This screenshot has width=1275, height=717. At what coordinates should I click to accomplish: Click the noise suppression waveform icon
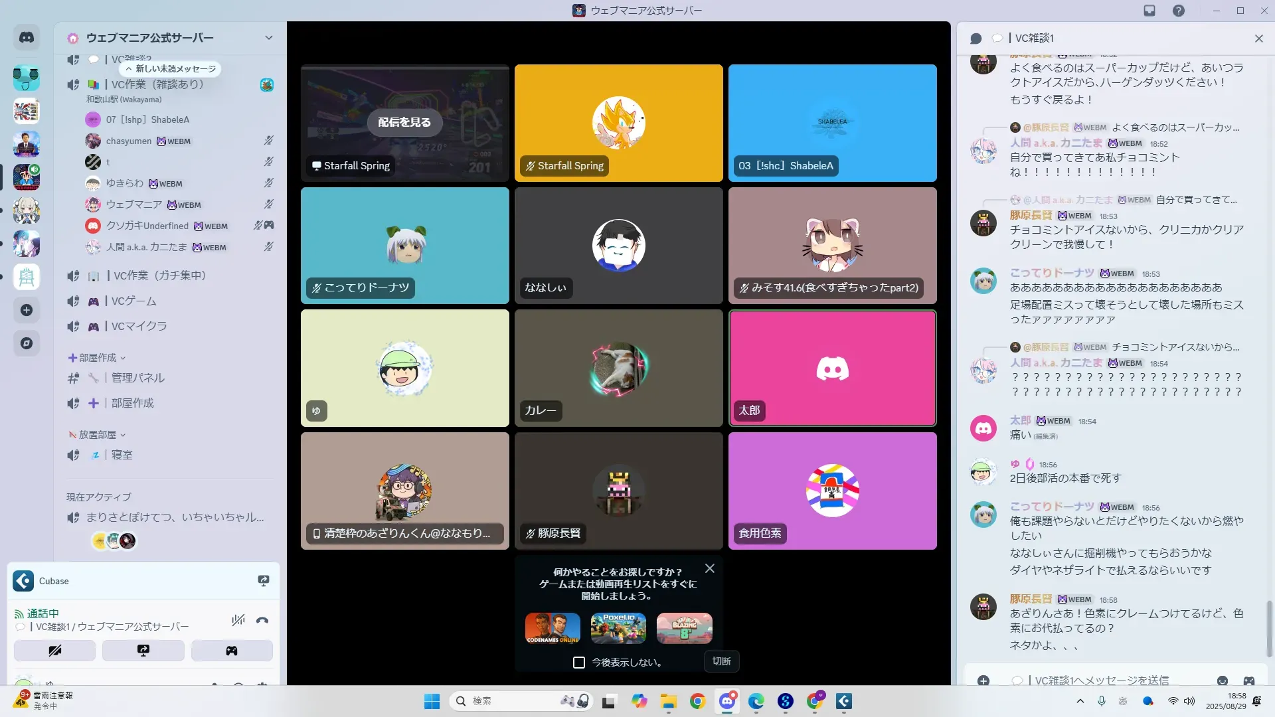tap(238, 620)
